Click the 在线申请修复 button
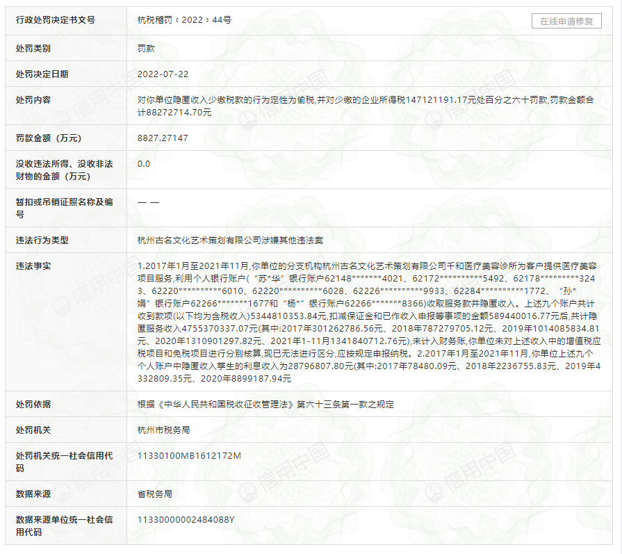This screenshot has width=622, height=554. [x=566, y=21]
